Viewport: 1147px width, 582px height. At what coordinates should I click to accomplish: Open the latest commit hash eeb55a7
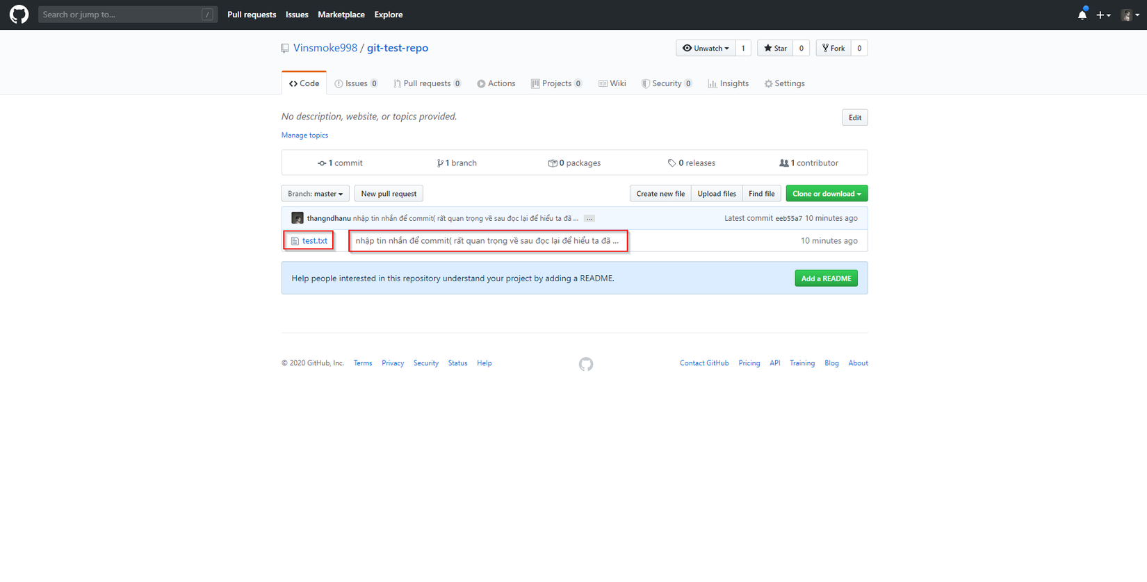tap(789, 219)
